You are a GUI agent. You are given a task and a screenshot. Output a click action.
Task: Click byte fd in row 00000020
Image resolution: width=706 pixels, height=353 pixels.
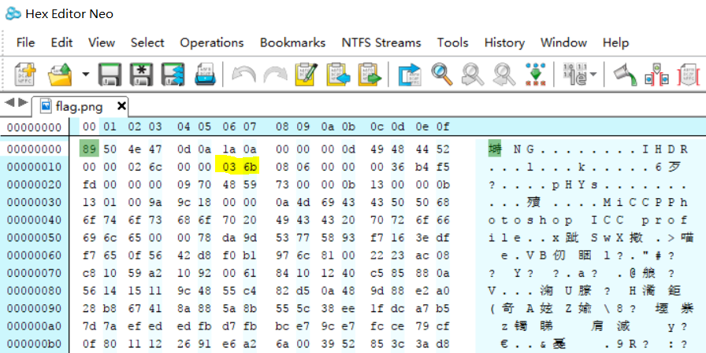[89, 185]
